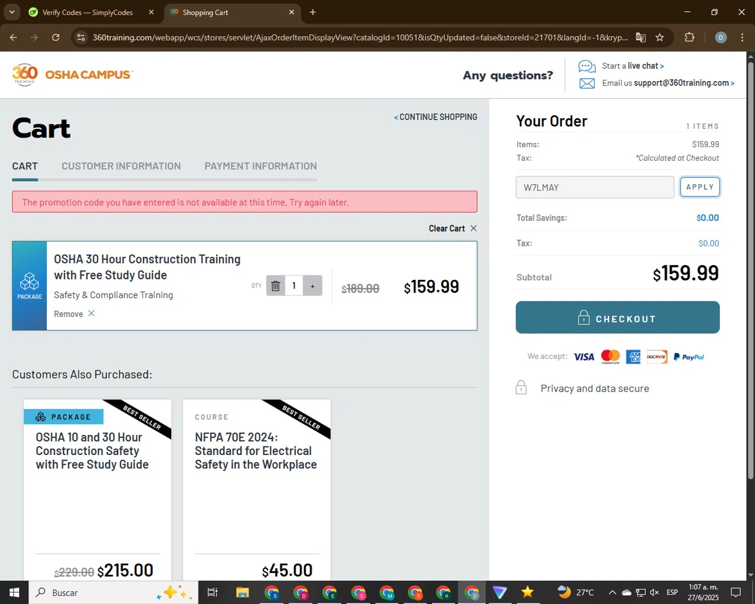Go forward to the next page
This screenshot has width=755, height=604.
34,38
